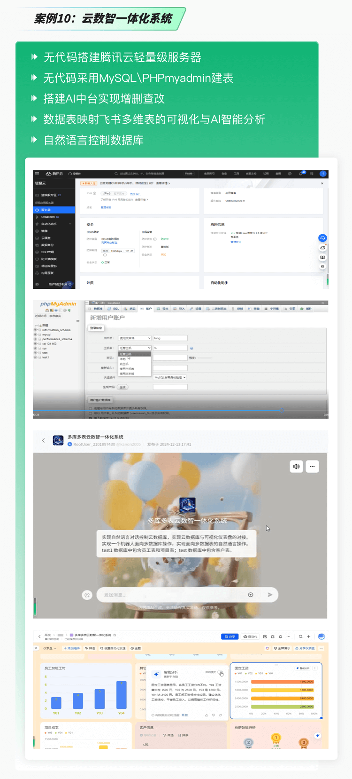Image resolution: width=352 pixels, height=779 pixels.
Task: Select test1 database in the tree
Action: (x=46, y=357)
